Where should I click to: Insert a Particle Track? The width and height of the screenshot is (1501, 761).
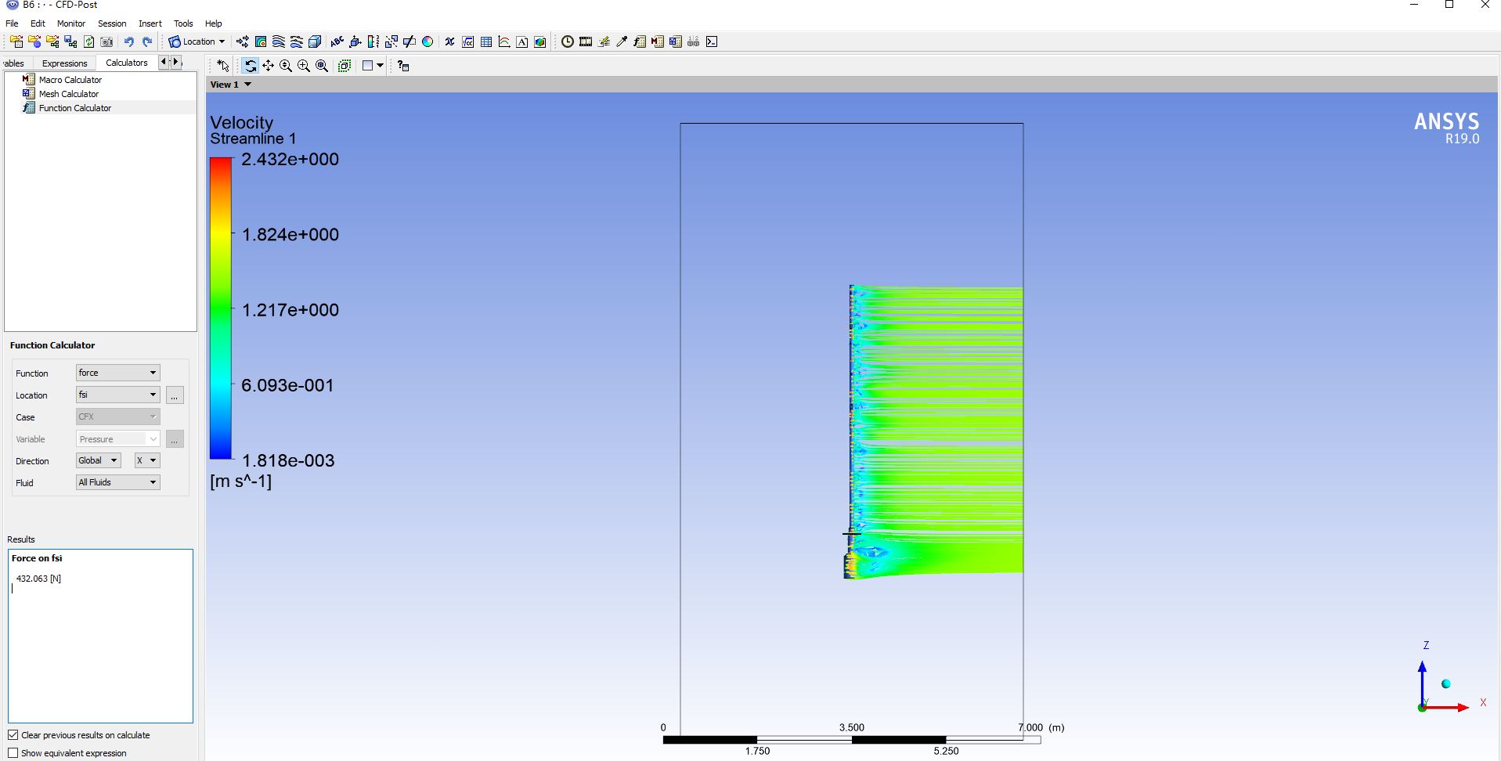tap(297, 41)
